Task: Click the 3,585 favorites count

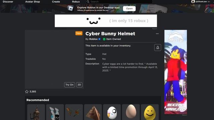Action: click(x=33, y=92)
